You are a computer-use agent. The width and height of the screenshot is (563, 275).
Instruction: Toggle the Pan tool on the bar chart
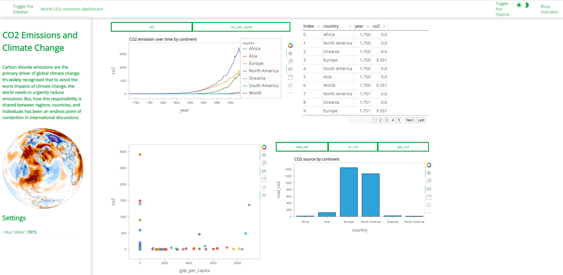click(429, 173)
